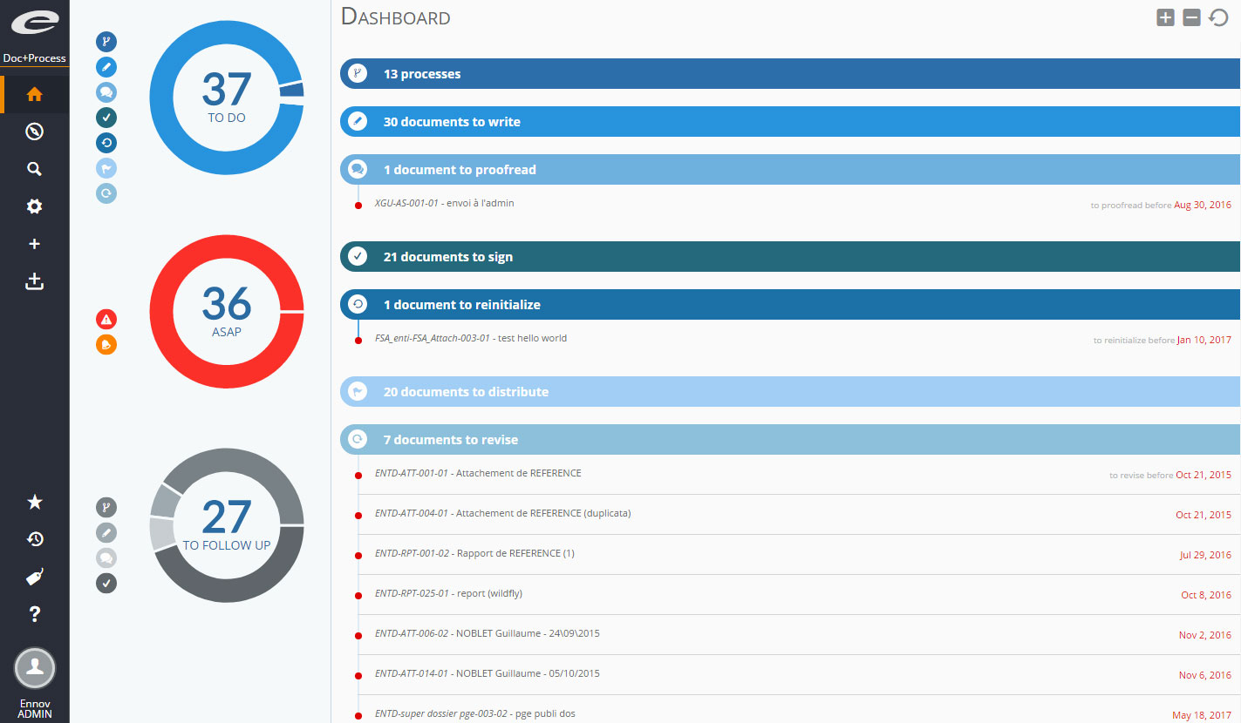Open the help question mark icon
This screenshot has height=723, width=1241.
point(35,614)
